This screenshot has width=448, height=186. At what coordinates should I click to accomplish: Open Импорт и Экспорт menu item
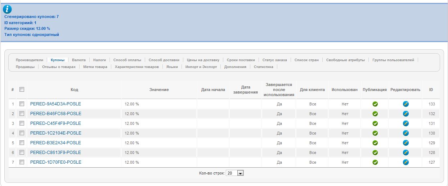(x=201, y=67)
